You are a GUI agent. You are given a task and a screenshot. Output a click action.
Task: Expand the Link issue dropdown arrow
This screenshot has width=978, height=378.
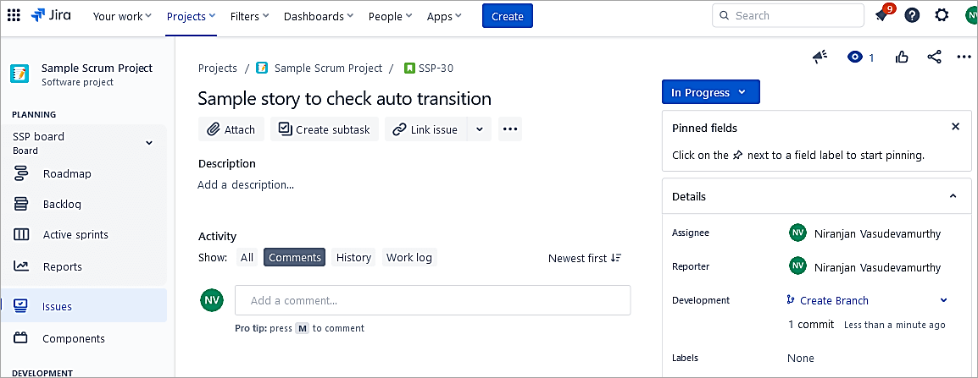pyautogui.click(x=479, y=129)
